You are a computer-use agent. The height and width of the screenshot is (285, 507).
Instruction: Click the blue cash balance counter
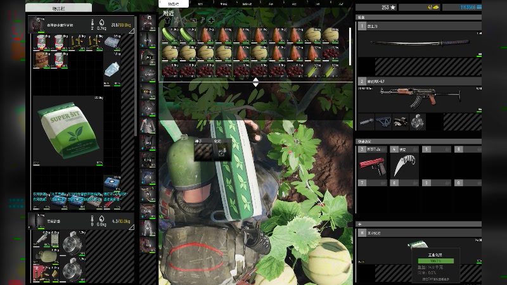pyautogui.click(x=462, y=8)
